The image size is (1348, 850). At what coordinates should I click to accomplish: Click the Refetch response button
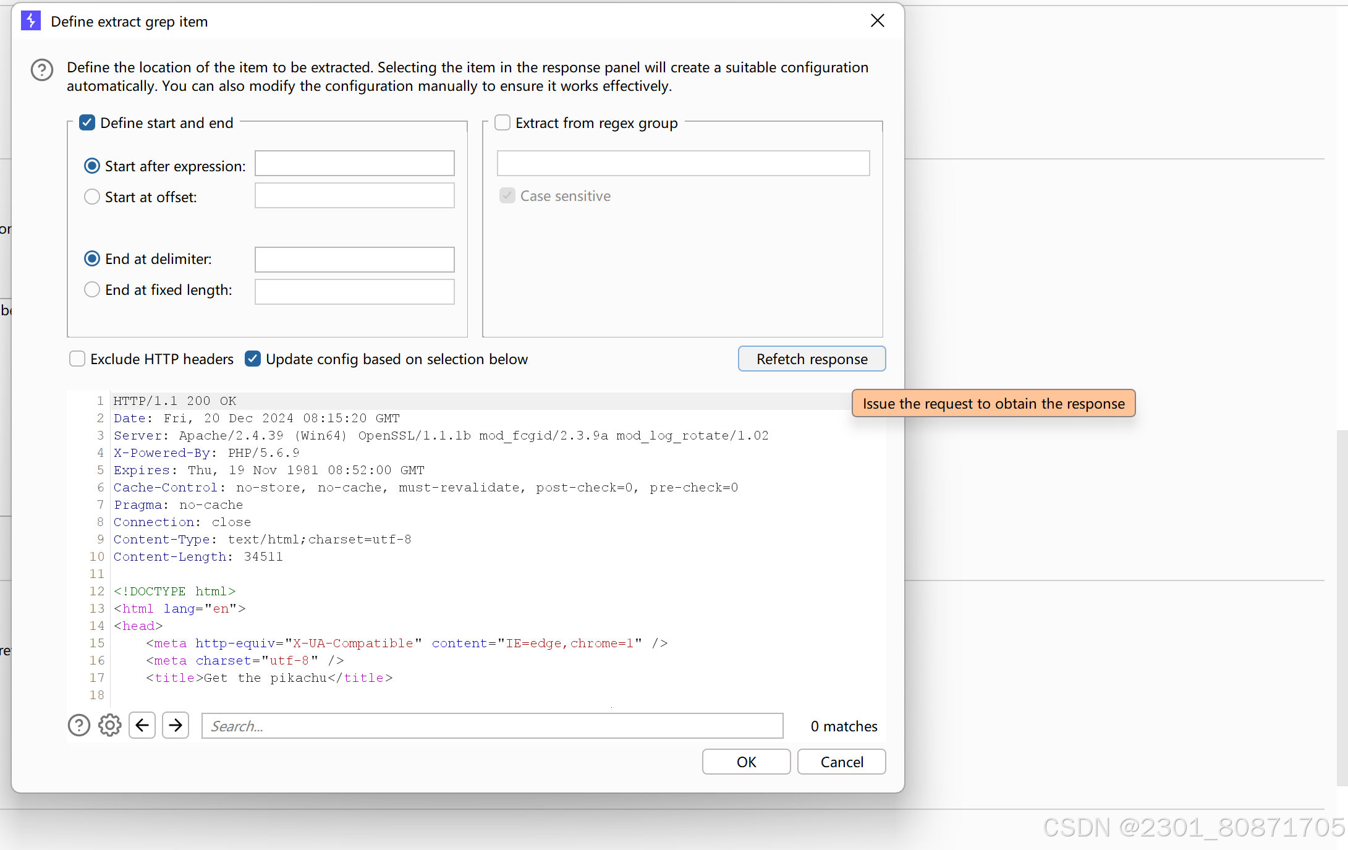[x=812, y=359]
